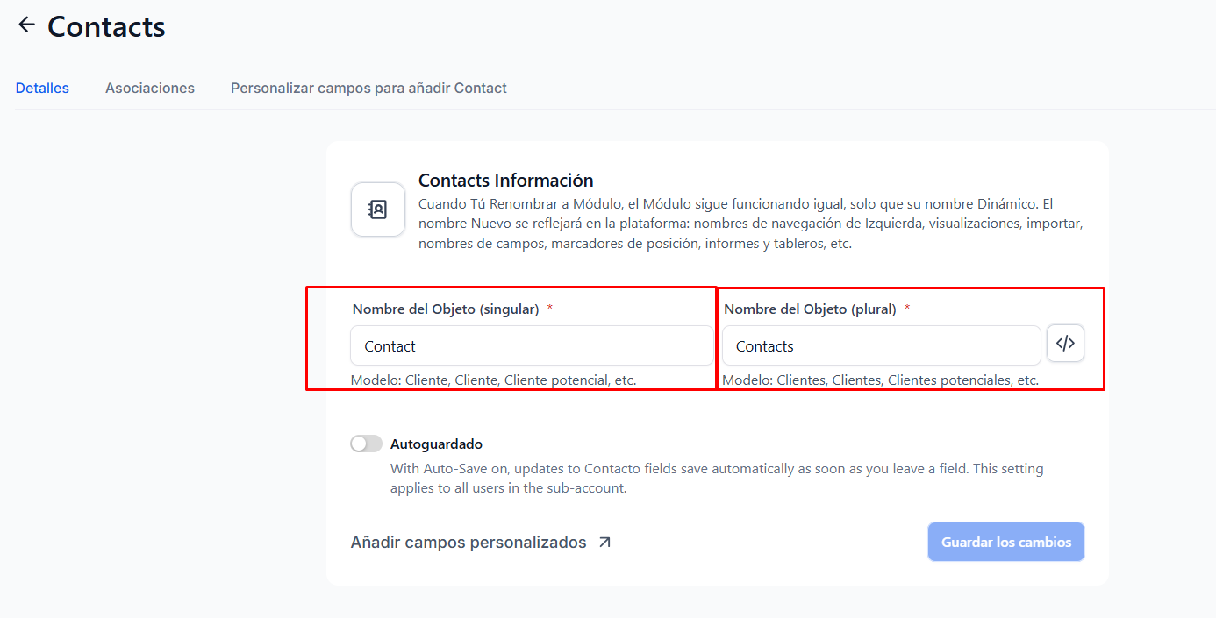This screenshot has width=1216, height=618.
Task: Focus the singular name field containing Contact
Action: [531, 346]
